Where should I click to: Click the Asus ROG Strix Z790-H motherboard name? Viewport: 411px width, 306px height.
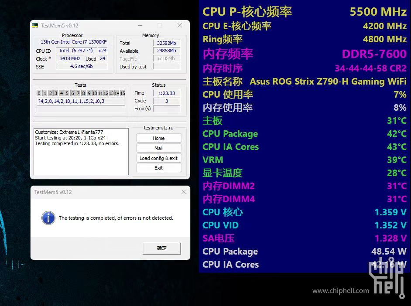pos(328,82)
